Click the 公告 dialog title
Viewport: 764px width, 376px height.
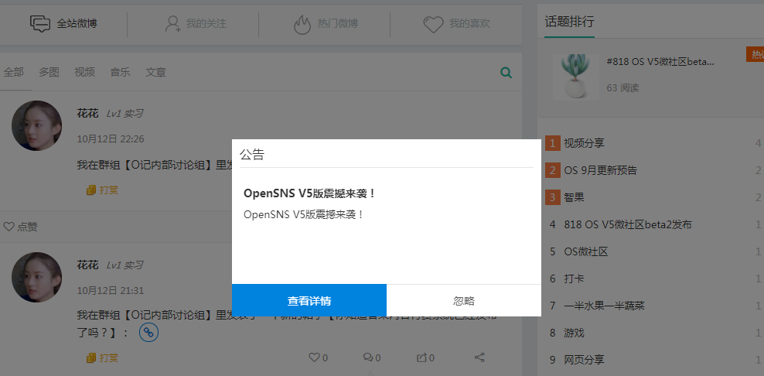[x=252, y=155]
